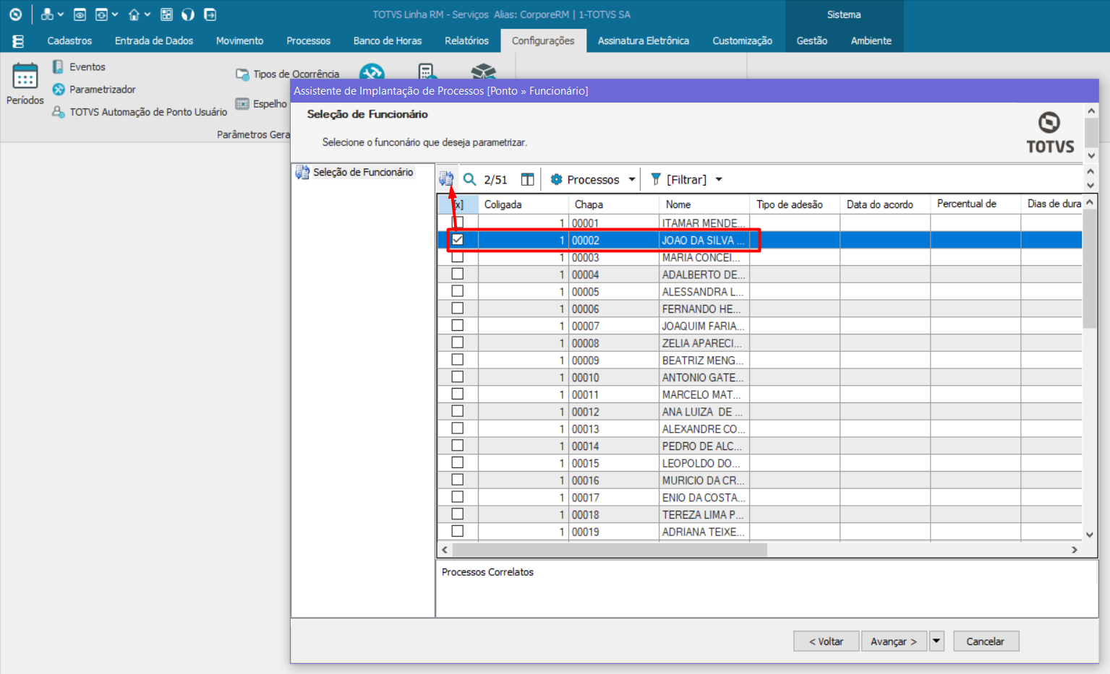Open the arrow dropdown beside Avançar
The height and width of the screenshot is (674, 1110).
point(936,641)
